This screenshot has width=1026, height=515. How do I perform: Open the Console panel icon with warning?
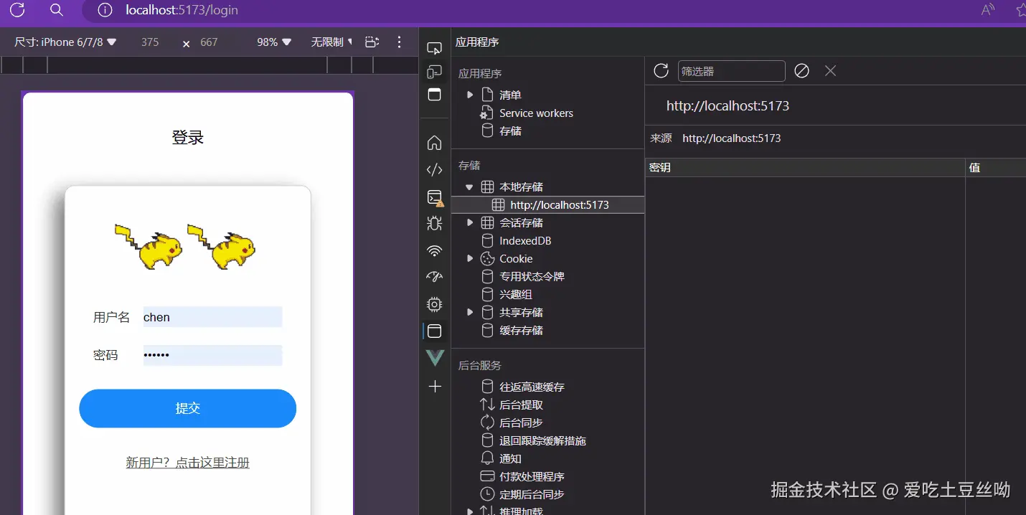coord(435,197)
